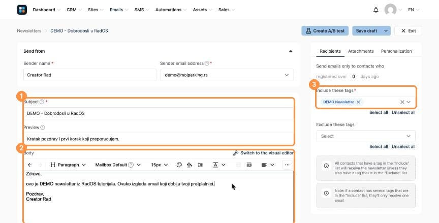439x223 pixels.
Task: Click Select all under Include these tags
Action: (x=379, y=112)
